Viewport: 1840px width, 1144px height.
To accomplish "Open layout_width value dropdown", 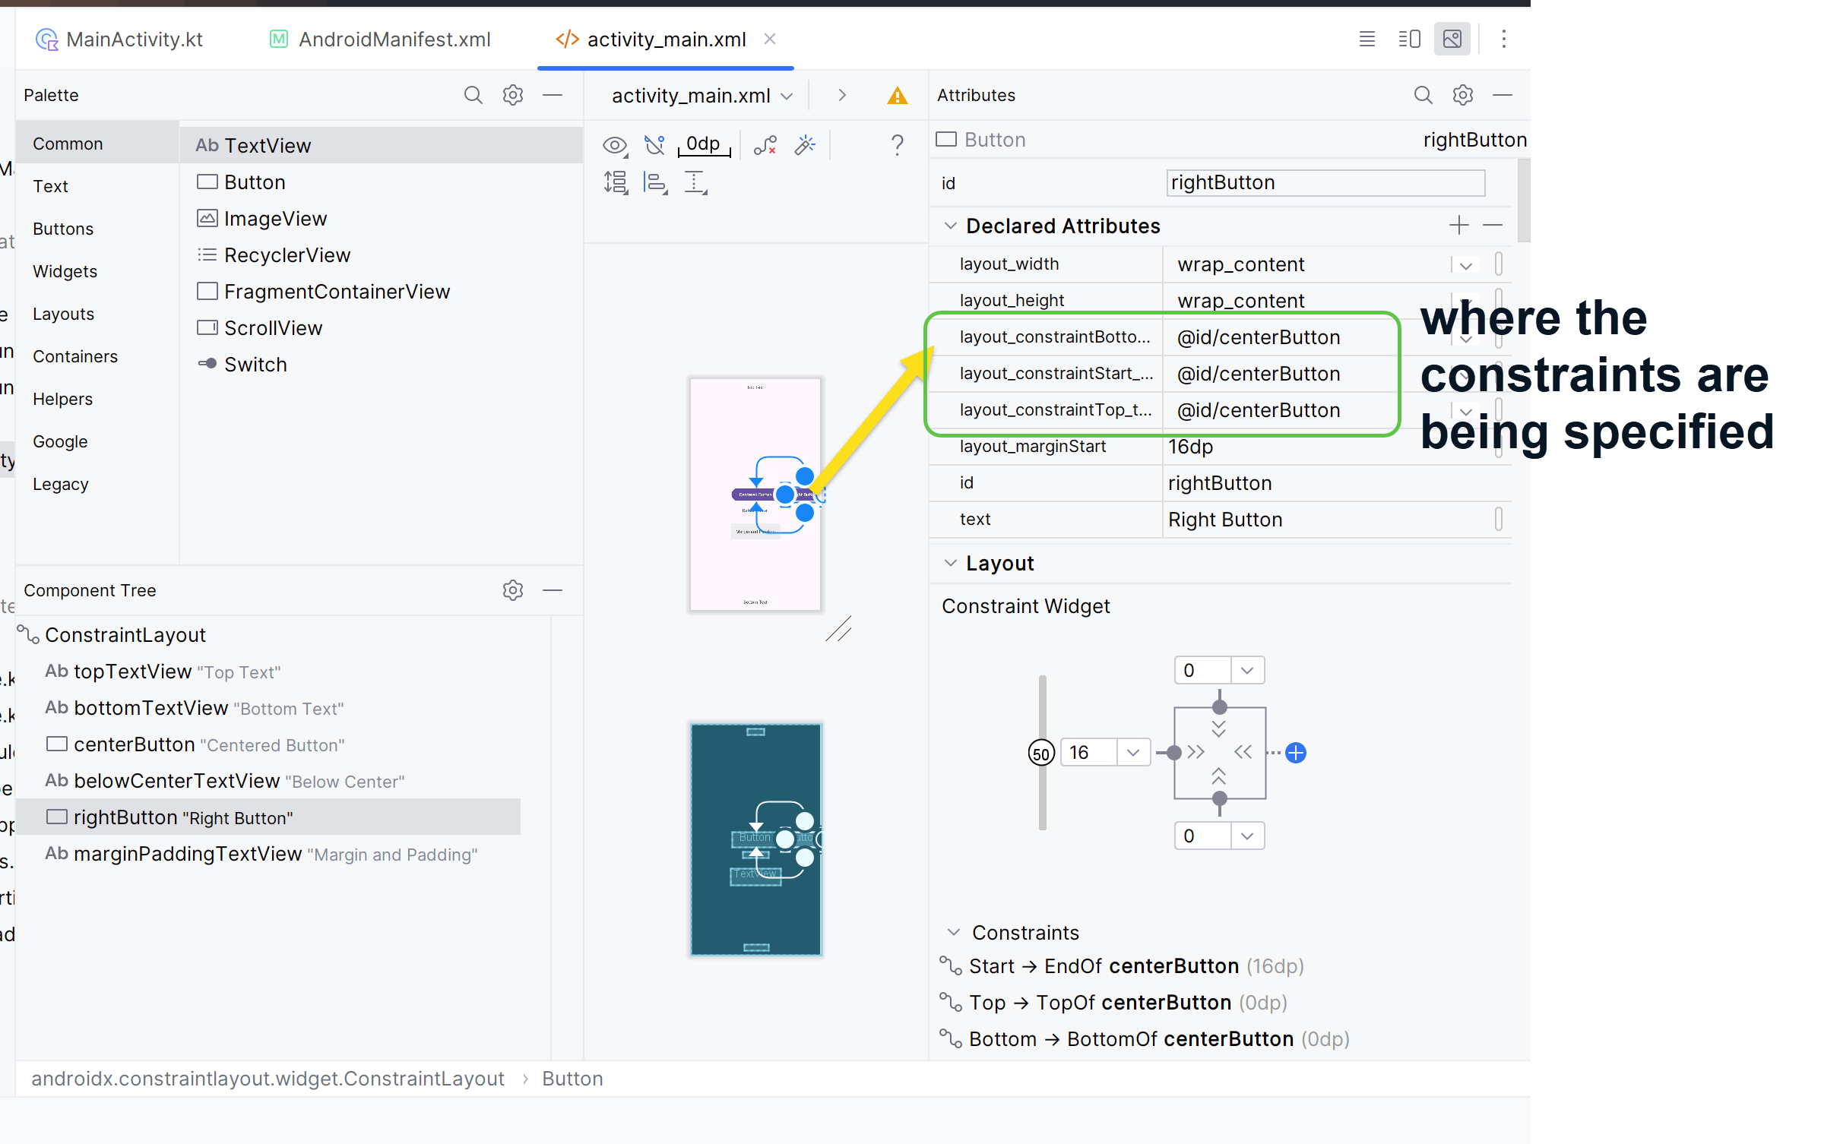I will tap(1466, 265).
